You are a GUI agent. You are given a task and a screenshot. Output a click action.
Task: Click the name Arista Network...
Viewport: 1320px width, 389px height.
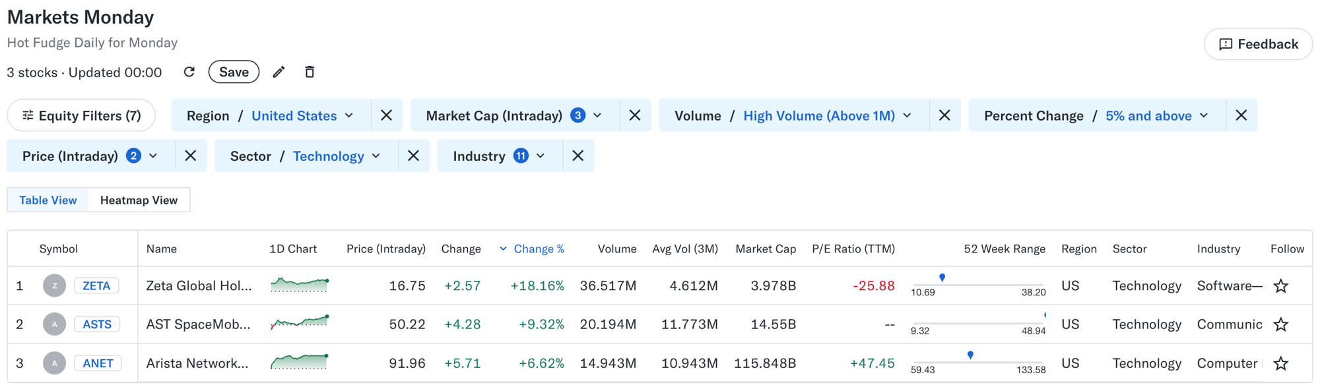[x=197, y=363]
